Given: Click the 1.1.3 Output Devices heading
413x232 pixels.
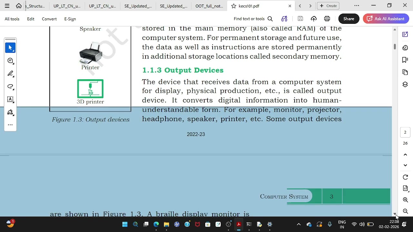Looking at the screenshot, I should coord(183,70).
